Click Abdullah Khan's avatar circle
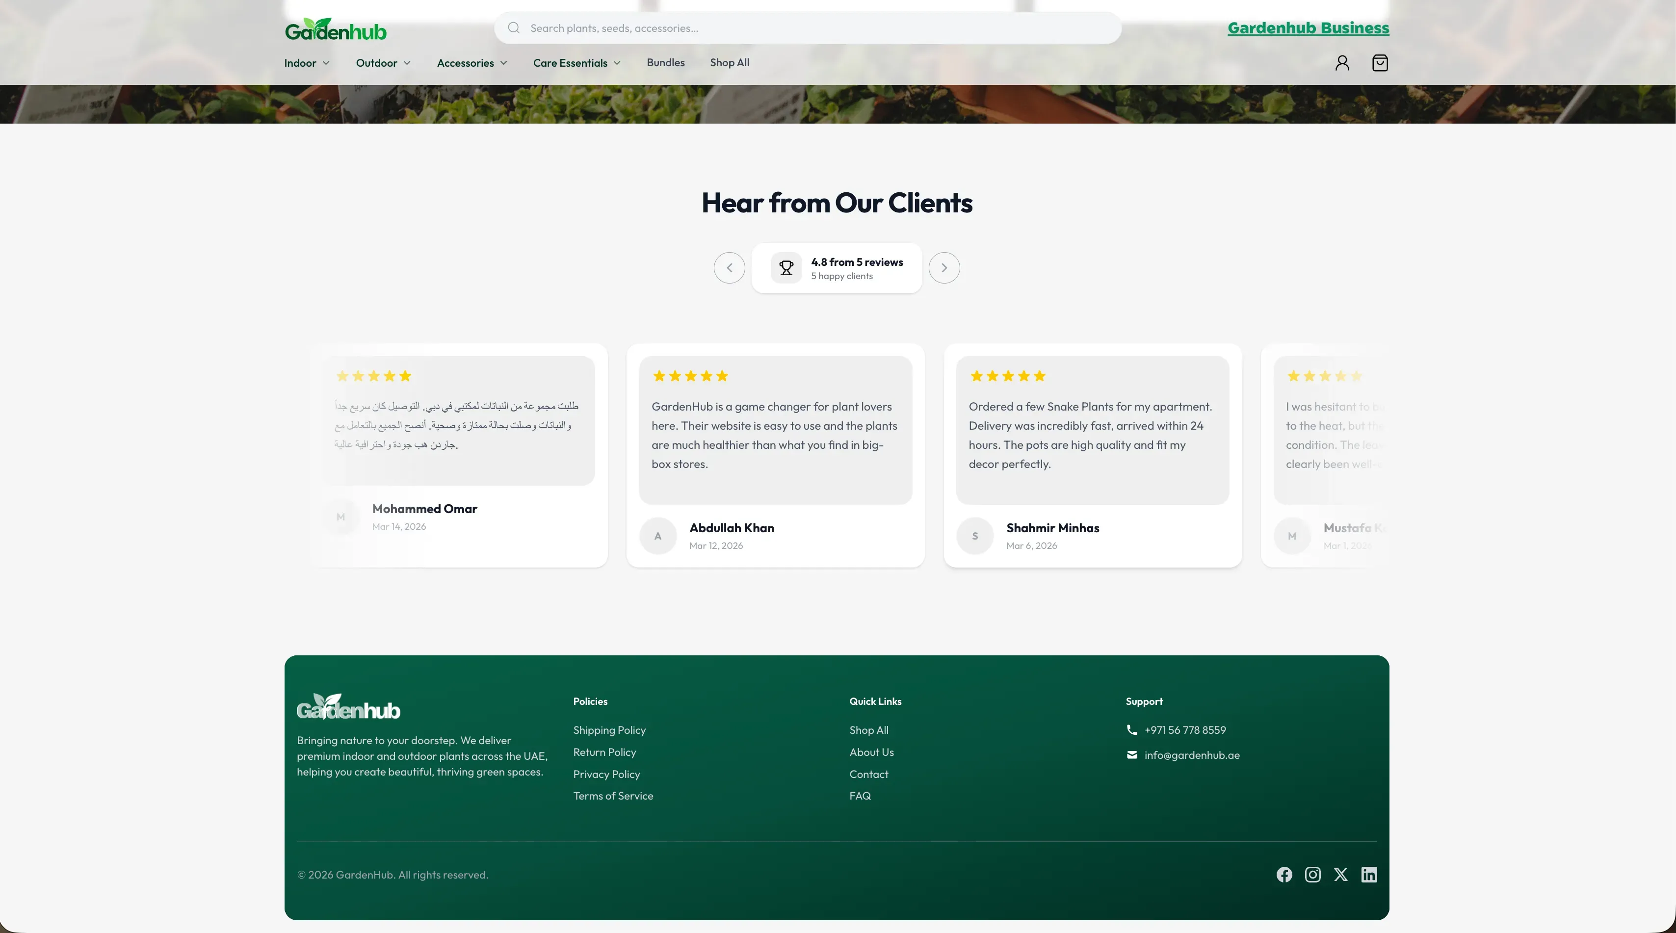 click(658, 536)
